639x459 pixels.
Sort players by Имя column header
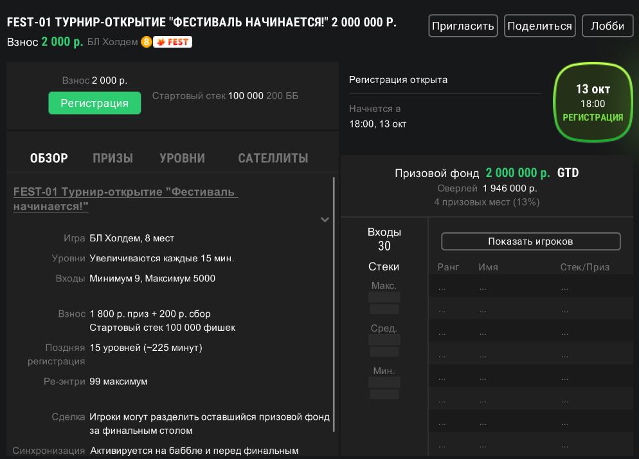click(488, 267)
